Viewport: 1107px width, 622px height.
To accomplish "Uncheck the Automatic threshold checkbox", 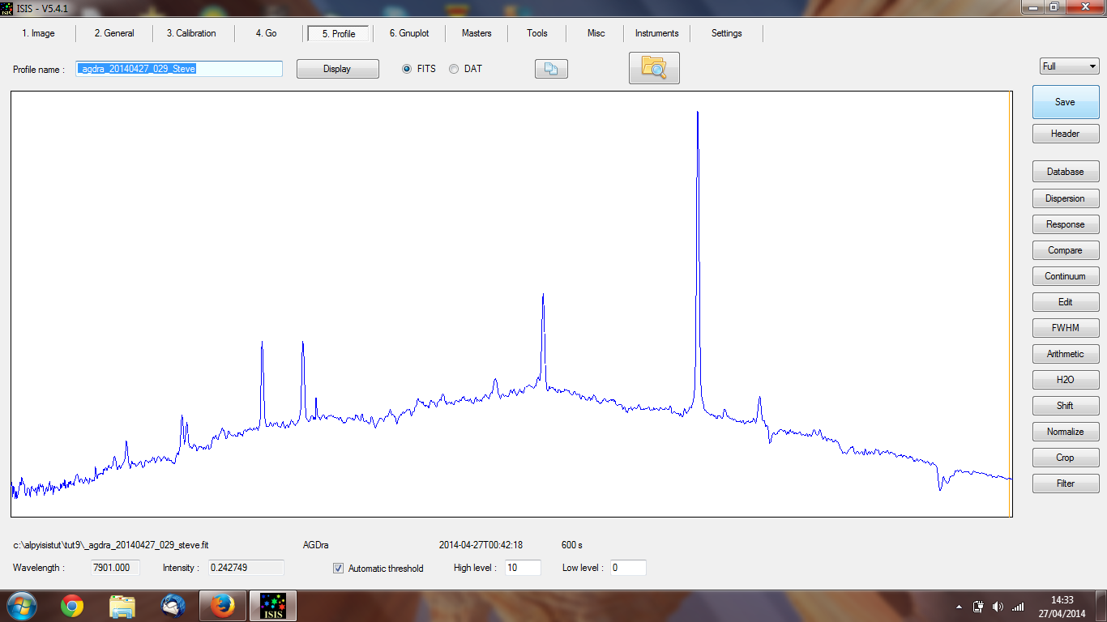I will tap(339, 569).
